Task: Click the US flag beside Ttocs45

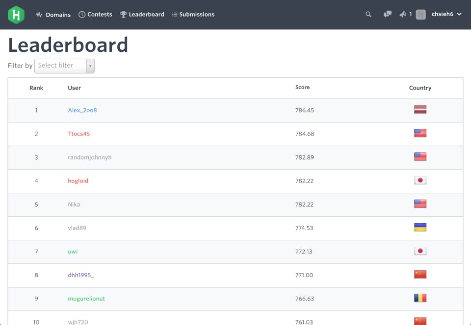Action: tap(420, 133)
